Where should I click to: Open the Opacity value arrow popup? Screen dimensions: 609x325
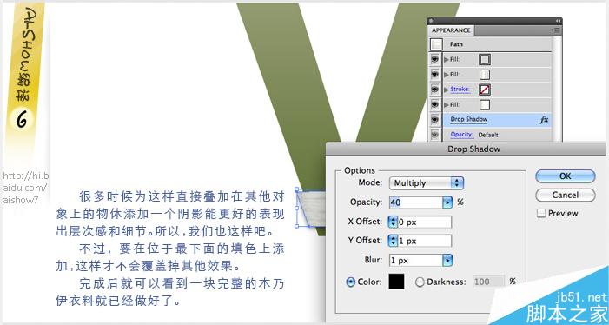(447, 202)
